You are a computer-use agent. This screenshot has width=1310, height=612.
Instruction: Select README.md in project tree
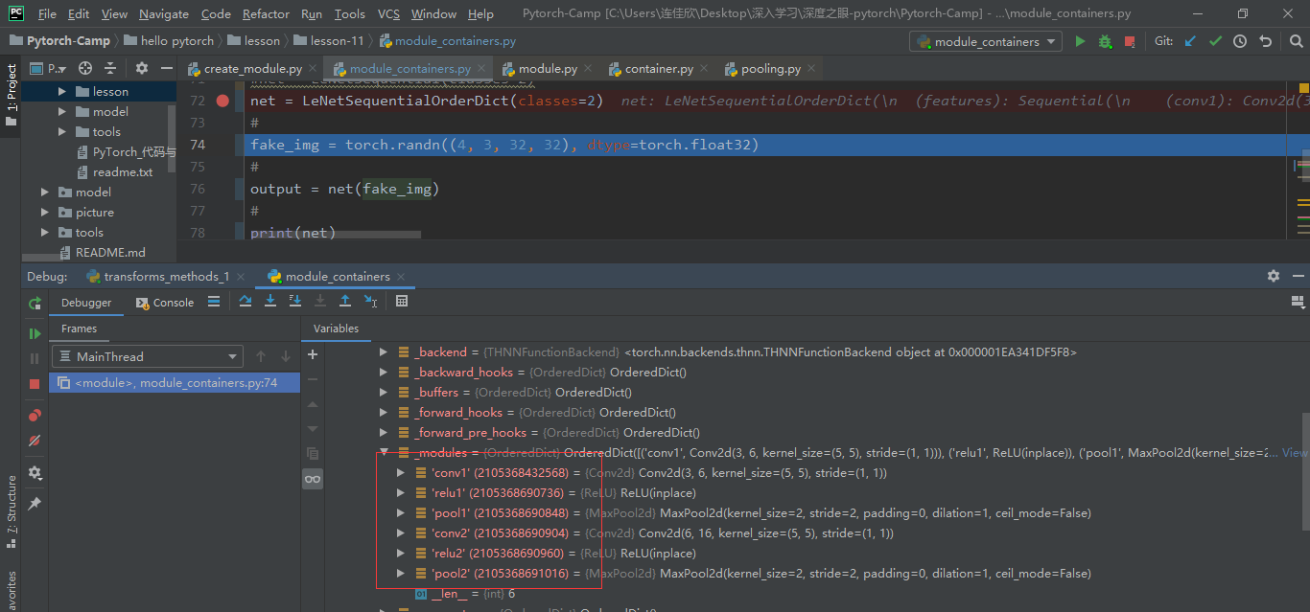click(109, 253)
